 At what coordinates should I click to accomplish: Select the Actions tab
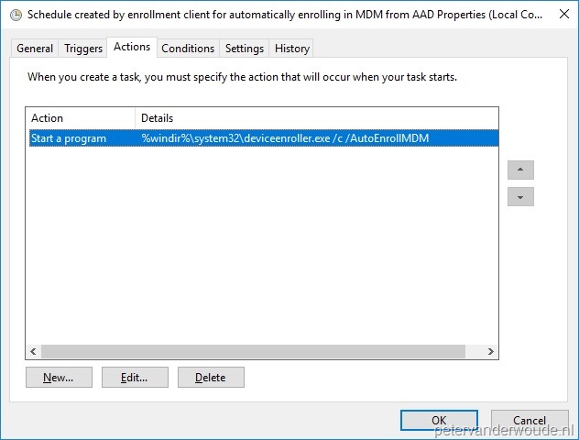tap(132, 47)
